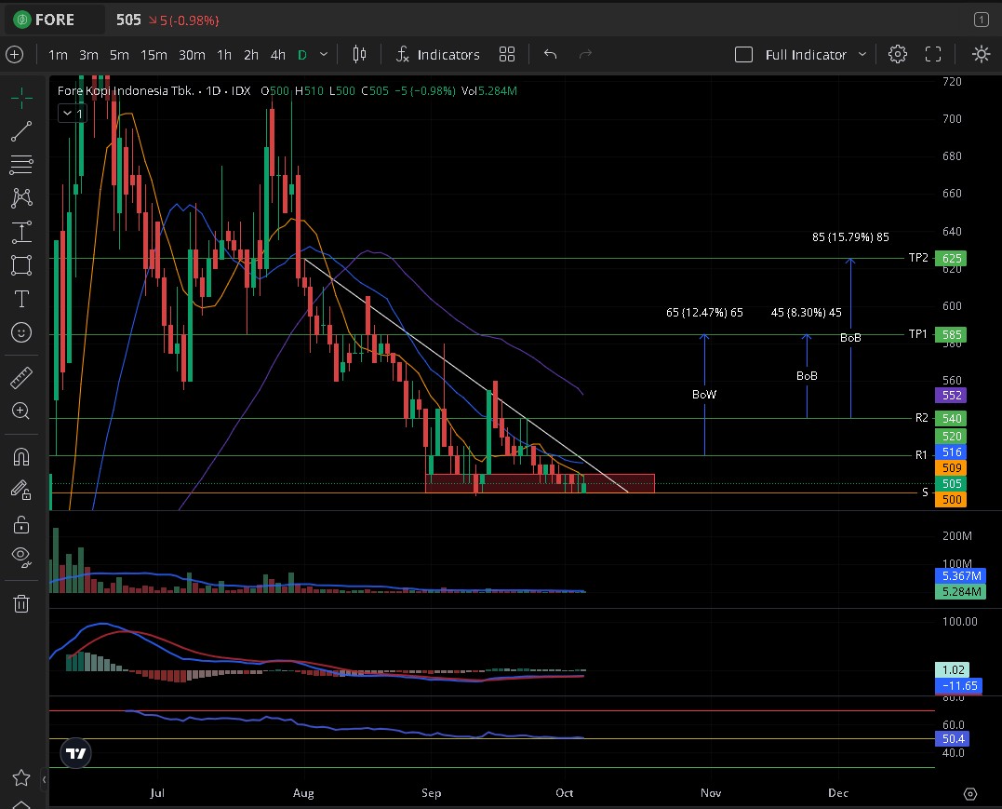Viewport: 1002px width, 809px height.
Task: Switch to the 15m timeframe
Action: tap(154, 55)
